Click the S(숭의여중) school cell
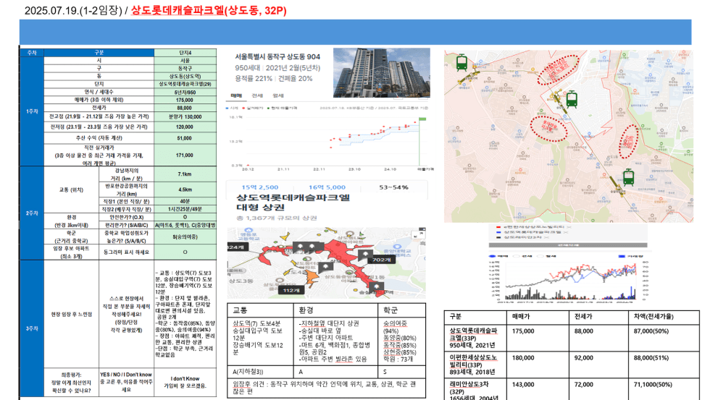 (185, 237)
